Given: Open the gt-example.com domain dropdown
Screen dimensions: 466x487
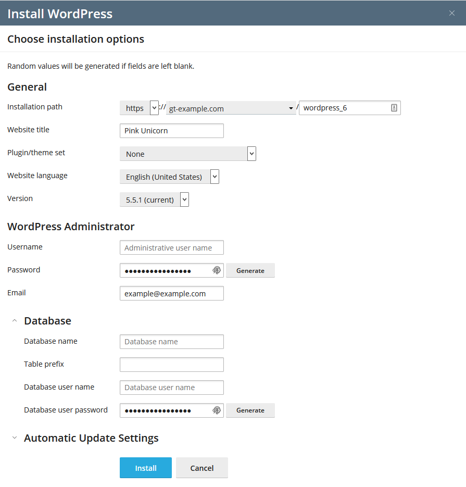Looking at the screenshot, I should pyautogui.click(x=231, y=108).
